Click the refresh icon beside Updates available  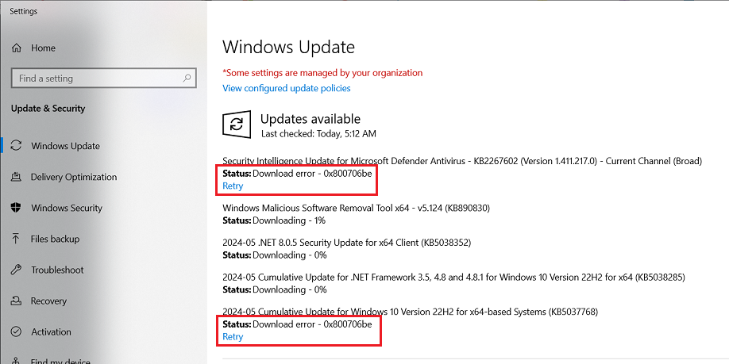(x=236, y=124)
